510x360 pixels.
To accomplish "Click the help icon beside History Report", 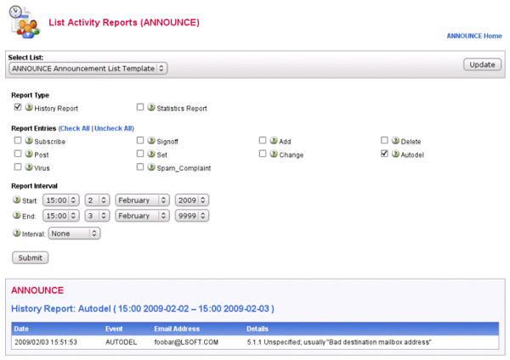I will pos(29,108).
